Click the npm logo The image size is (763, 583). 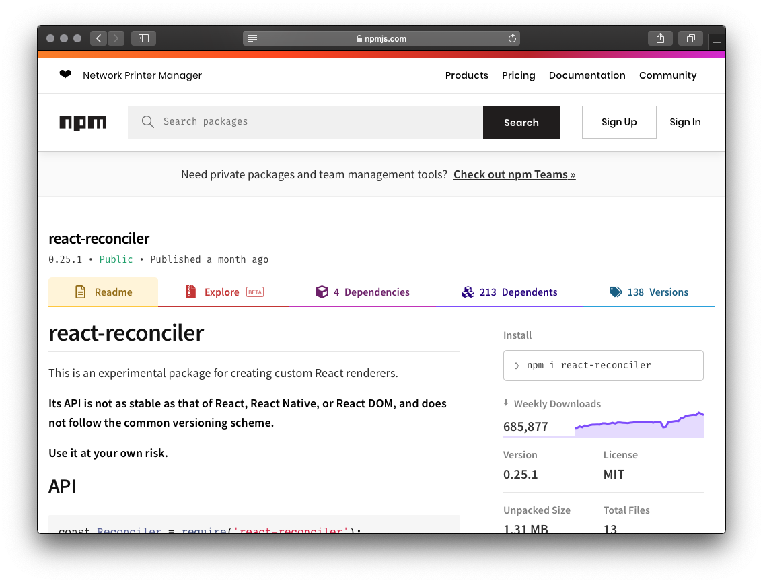tap(83, 123)
